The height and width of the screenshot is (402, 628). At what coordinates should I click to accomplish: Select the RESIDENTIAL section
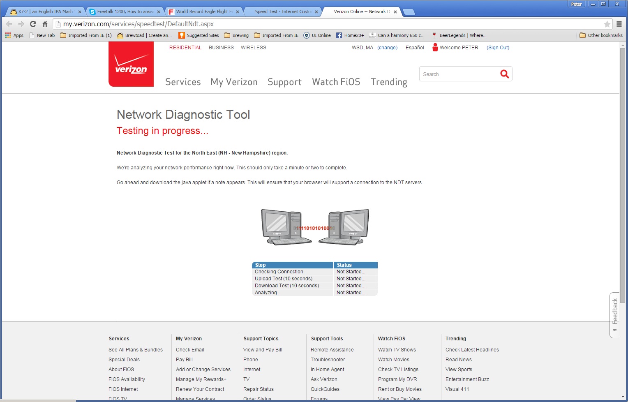click(x=185, y=48)
